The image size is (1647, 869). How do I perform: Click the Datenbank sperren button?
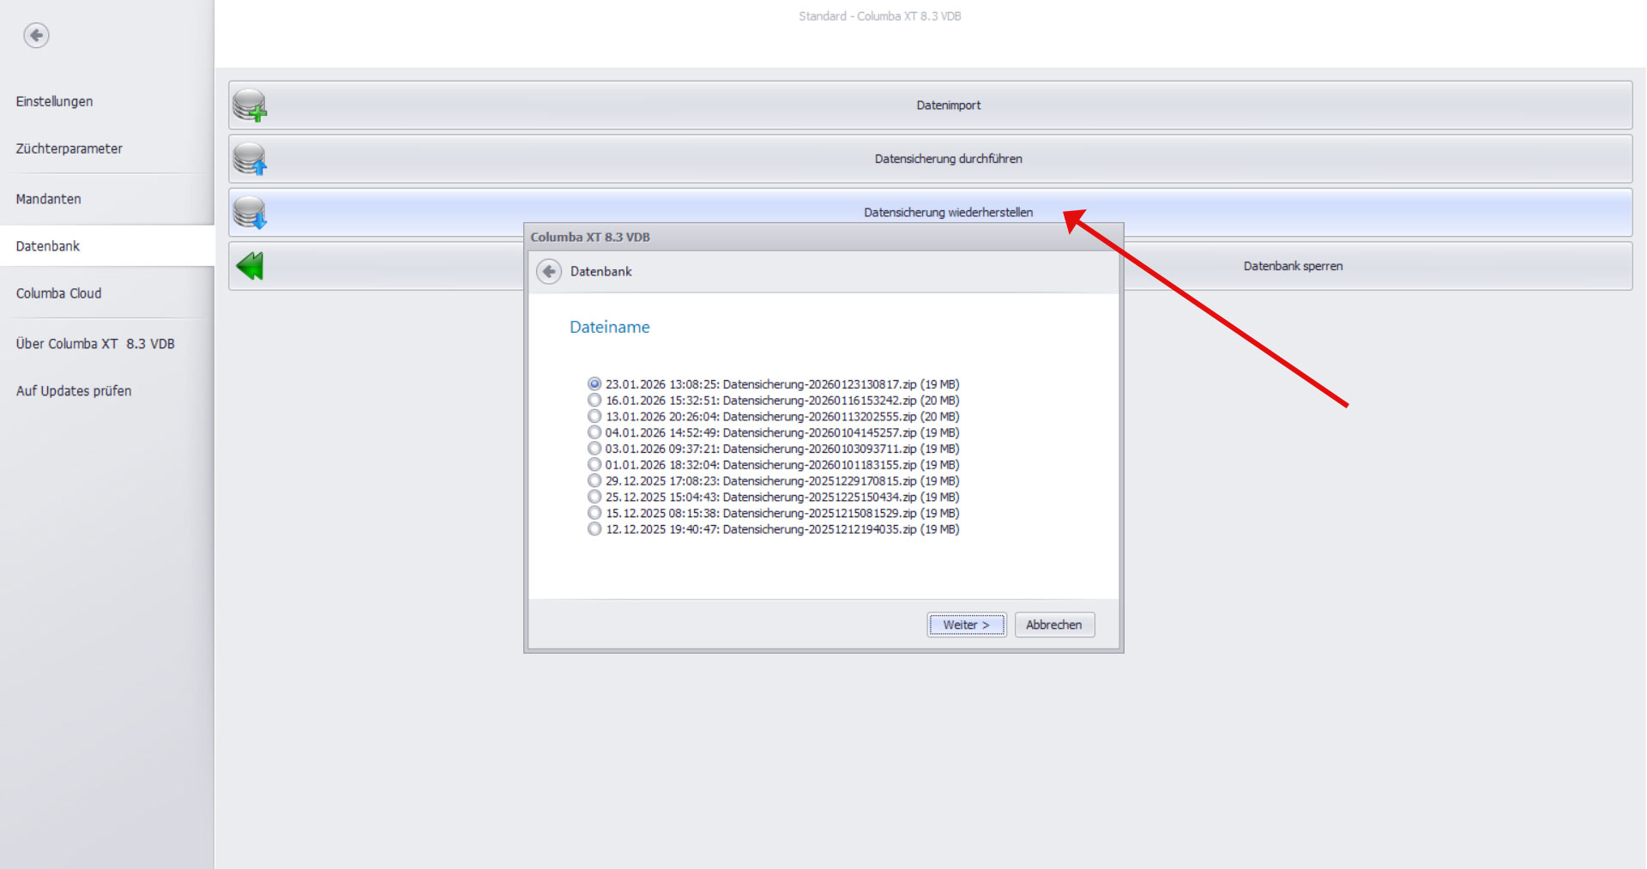point(1292,266)
